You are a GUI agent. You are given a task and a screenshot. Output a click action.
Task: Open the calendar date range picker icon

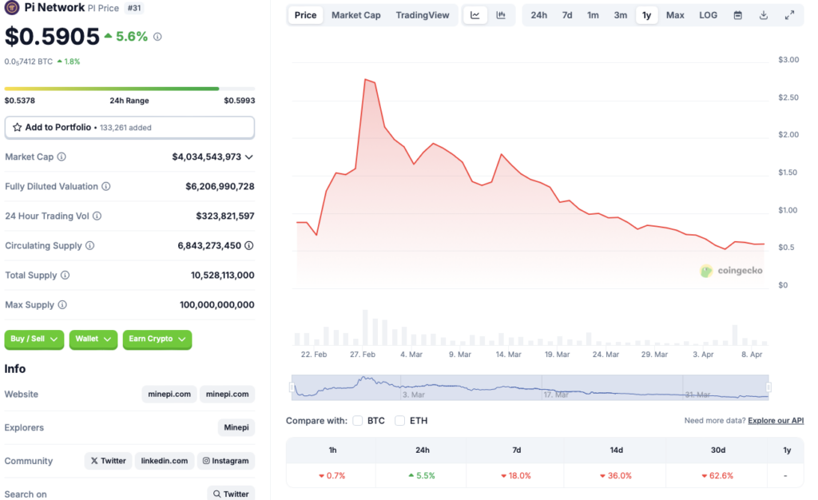coord(737,15)
